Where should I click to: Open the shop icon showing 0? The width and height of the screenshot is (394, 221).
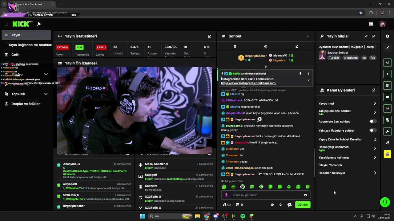click(239, 205)
